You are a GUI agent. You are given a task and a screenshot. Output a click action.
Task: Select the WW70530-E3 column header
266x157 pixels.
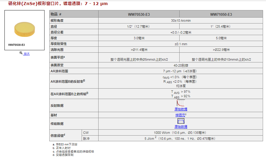pyautogui.click(x=139, y=14)
